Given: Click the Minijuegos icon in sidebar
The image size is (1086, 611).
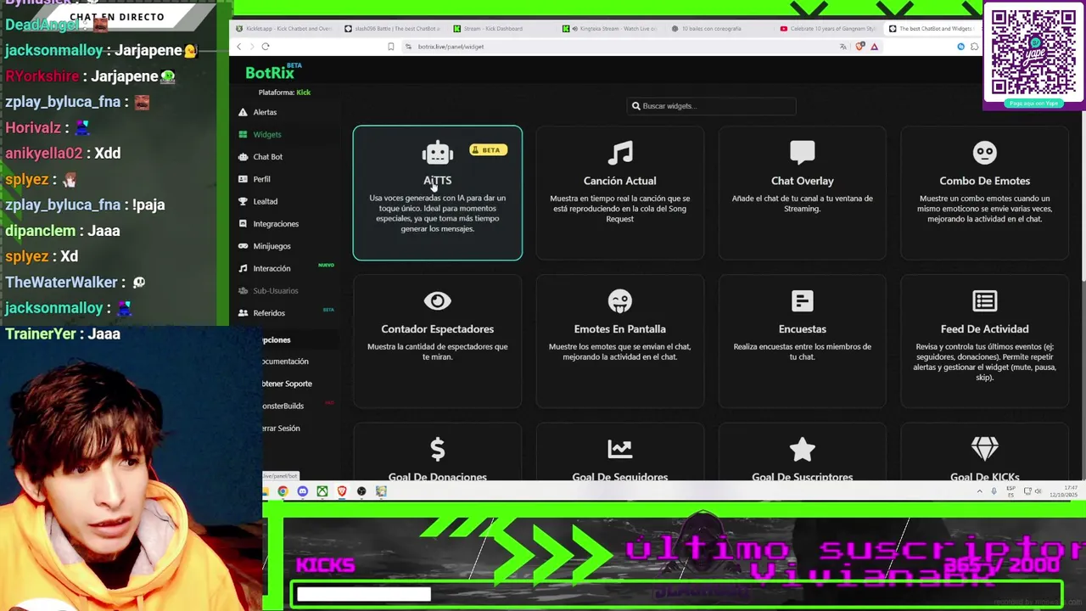Looking at the screenshot, I should pyautogui.click(x=243, y=246).
